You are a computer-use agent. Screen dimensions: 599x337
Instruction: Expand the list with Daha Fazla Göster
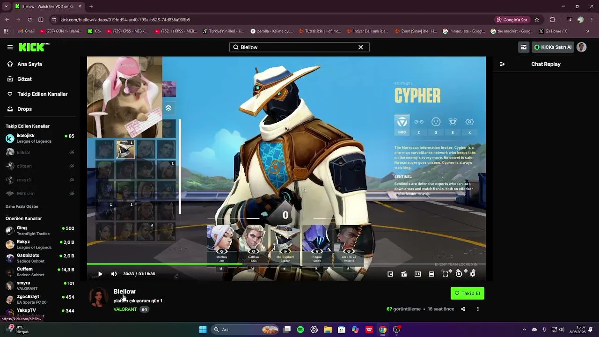22,206
